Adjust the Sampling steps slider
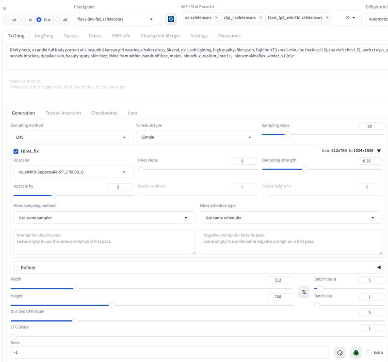This screenshot has height=362, width=388. tap(323, 135)
